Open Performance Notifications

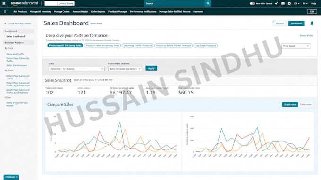(x=143, y=12)
